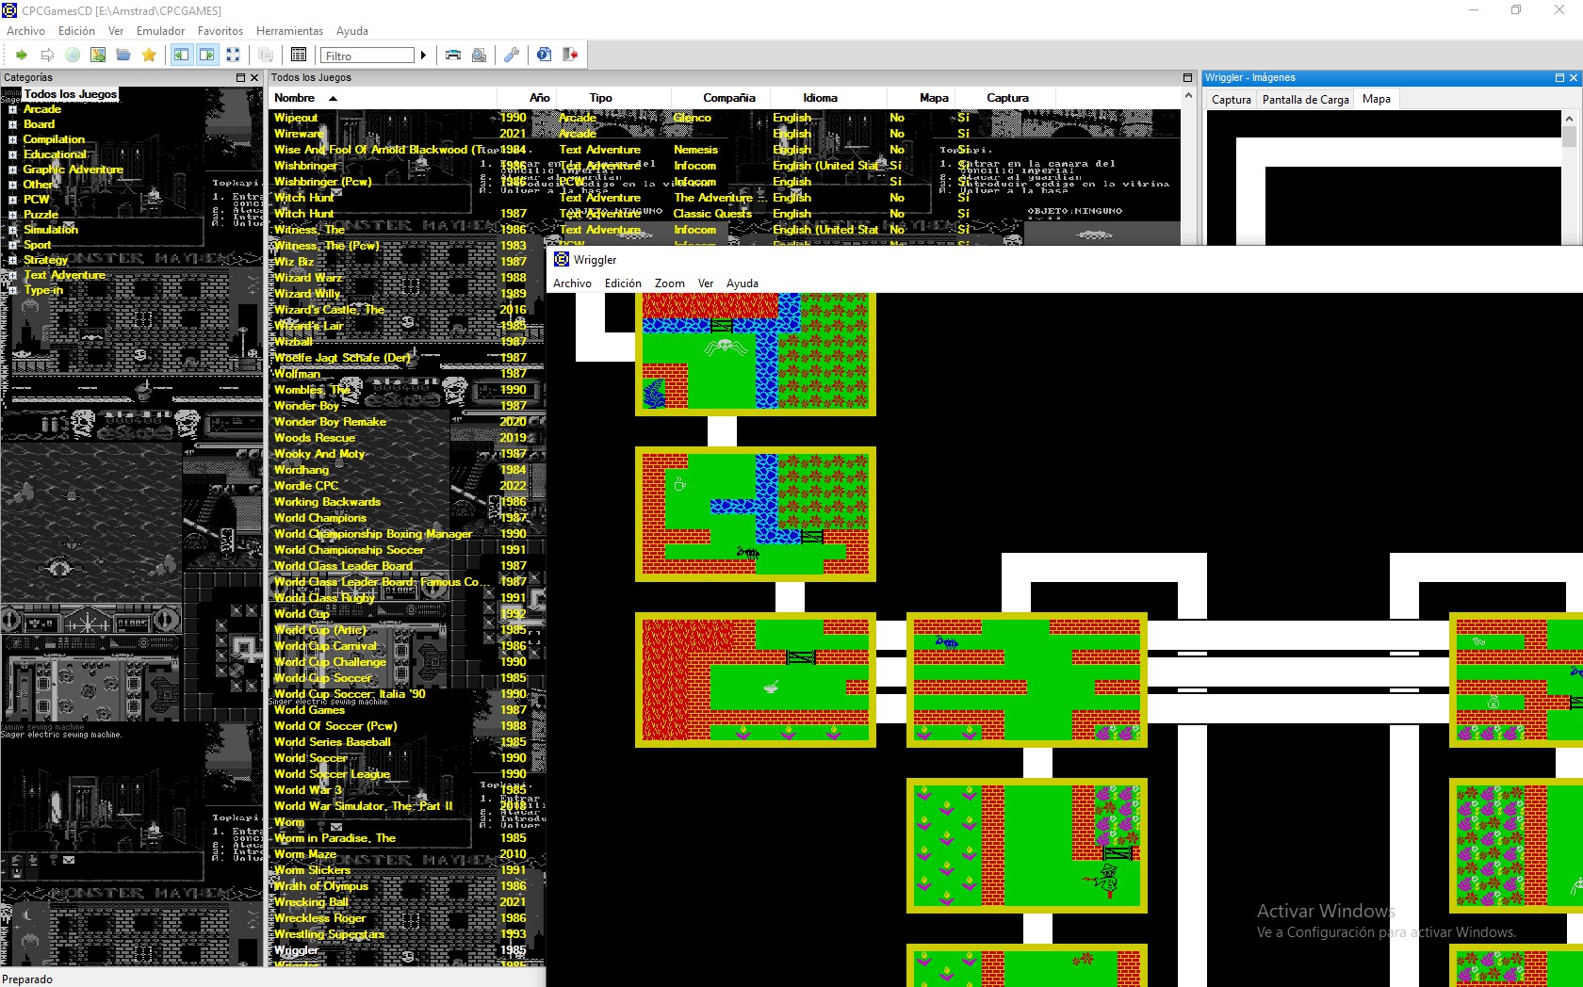Click the black arrow next to Filtro

[x=423, y=56]
